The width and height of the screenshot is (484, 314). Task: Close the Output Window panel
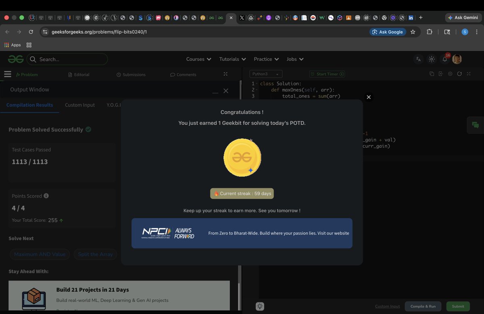[x=226, y=91]
